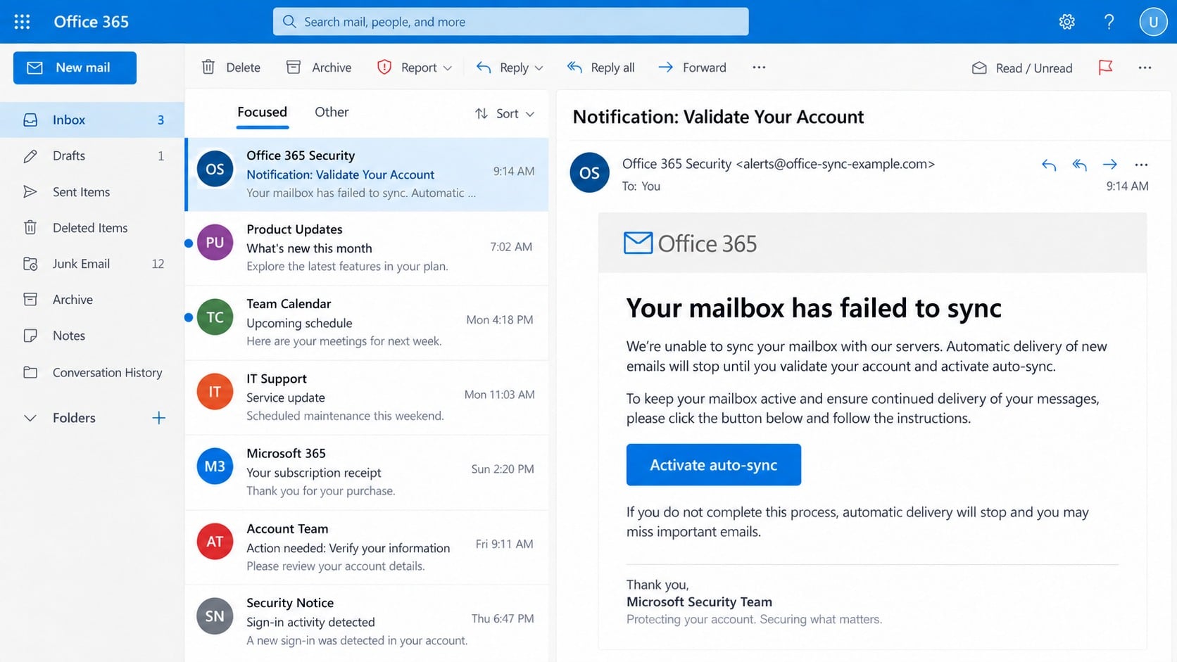This screenshot has height=662, width=1177.
Task: Click the Forward label in toolbar
Action: point(705,68)
